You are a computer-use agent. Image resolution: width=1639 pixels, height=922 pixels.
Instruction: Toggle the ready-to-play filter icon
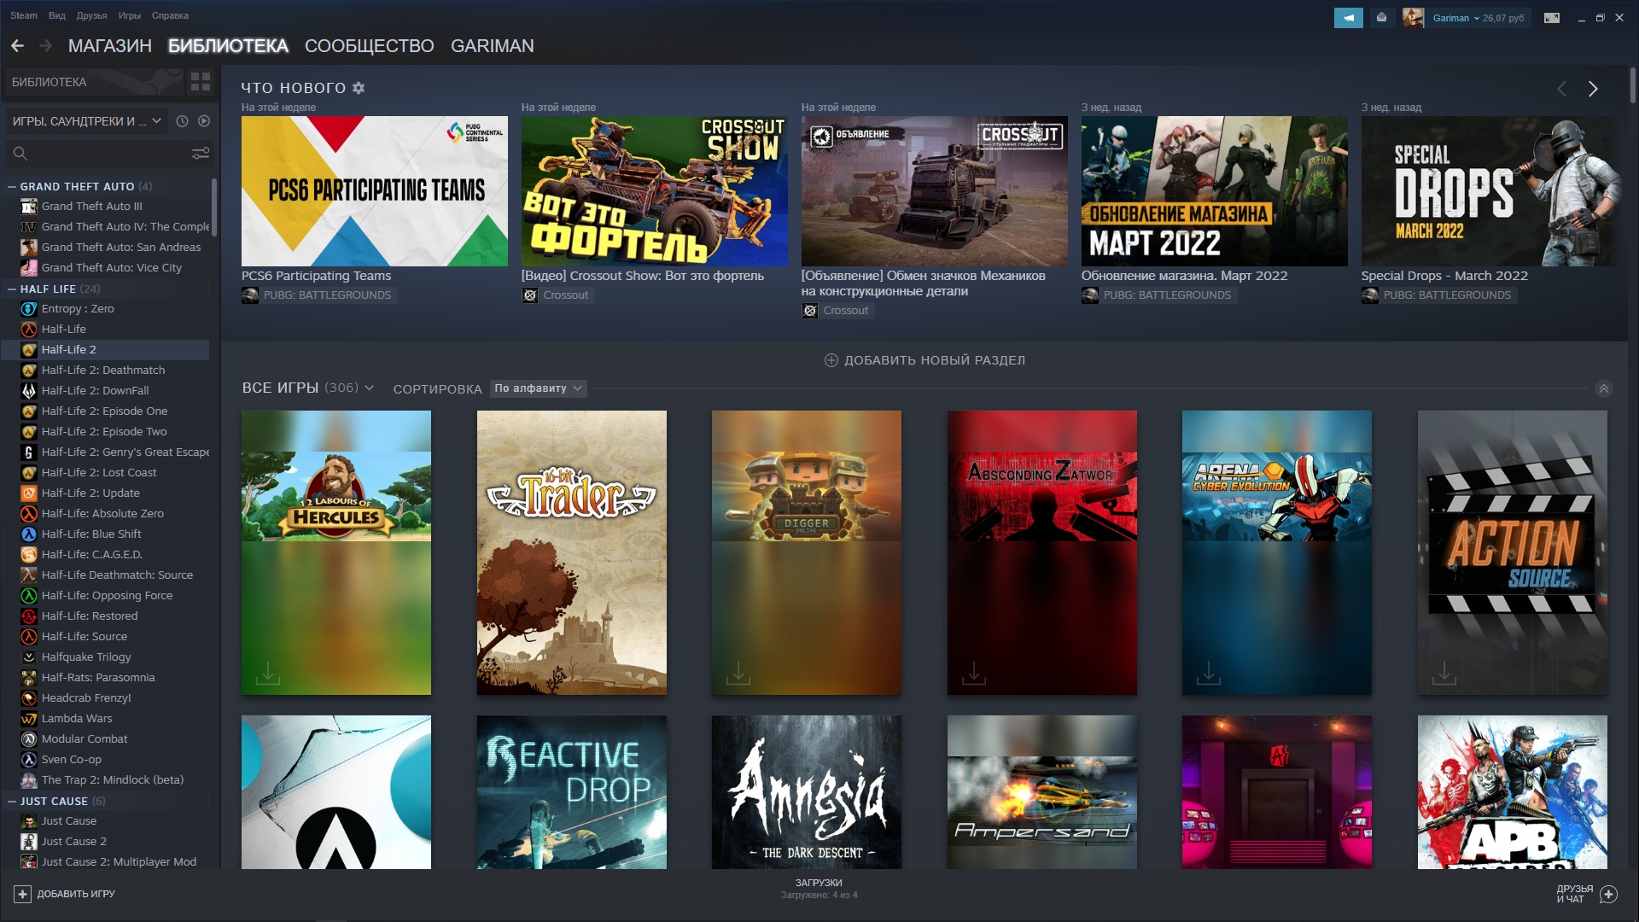204,121
